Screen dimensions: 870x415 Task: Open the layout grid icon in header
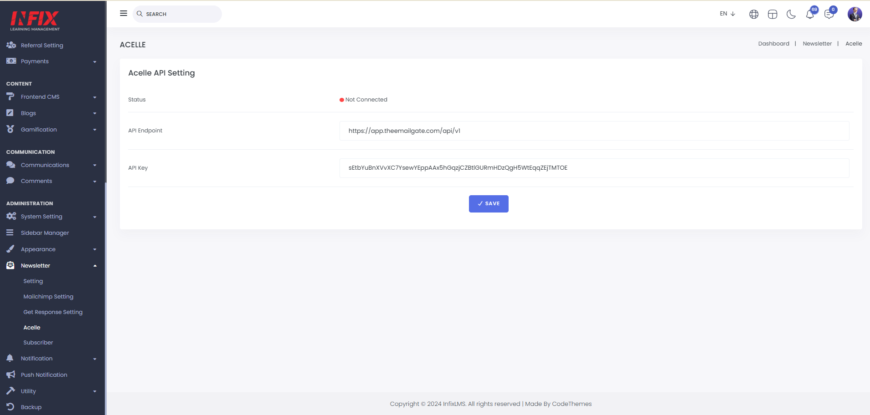pos(772,14)
